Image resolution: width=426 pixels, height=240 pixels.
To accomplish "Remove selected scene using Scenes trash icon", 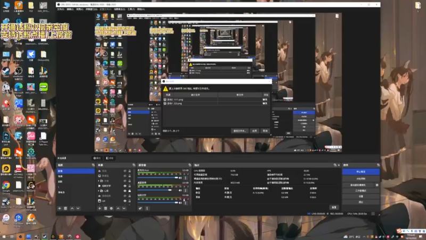I will (65, 209).
